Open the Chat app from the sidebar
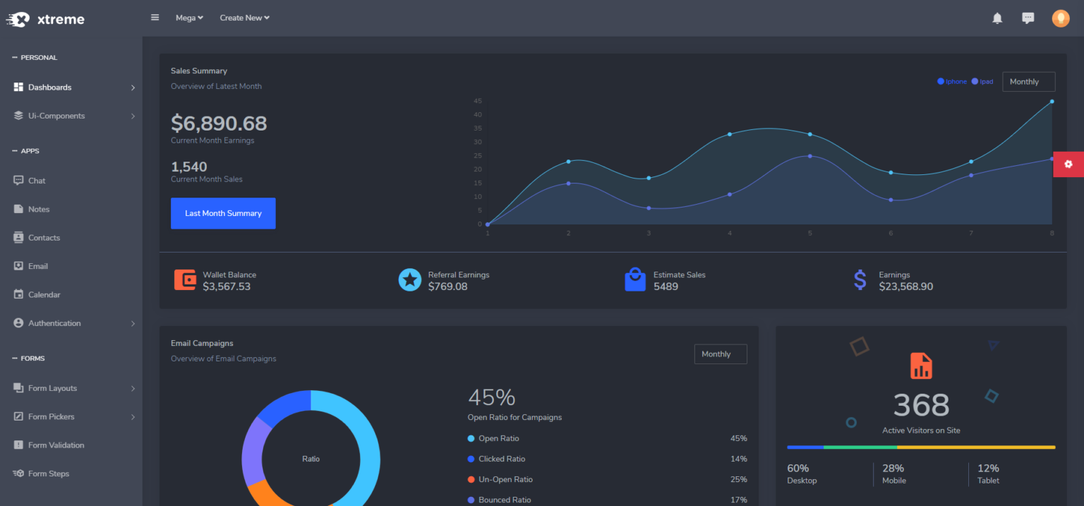This screenshot has width=1084, height=506. tap(37, 180)
